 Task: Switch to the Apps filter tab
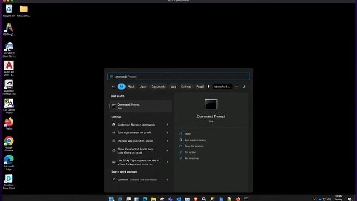143,87
